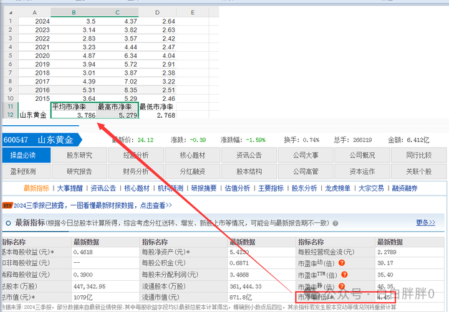The width and height of the screenshot is (449, 312).
Task: Select cell with value 8.35
Action: tap(118, 90)
